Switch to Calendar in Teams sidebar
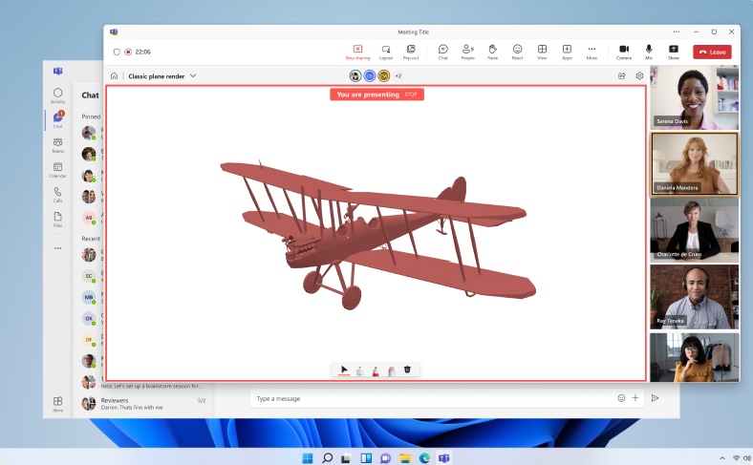 [x=57, y=170]
